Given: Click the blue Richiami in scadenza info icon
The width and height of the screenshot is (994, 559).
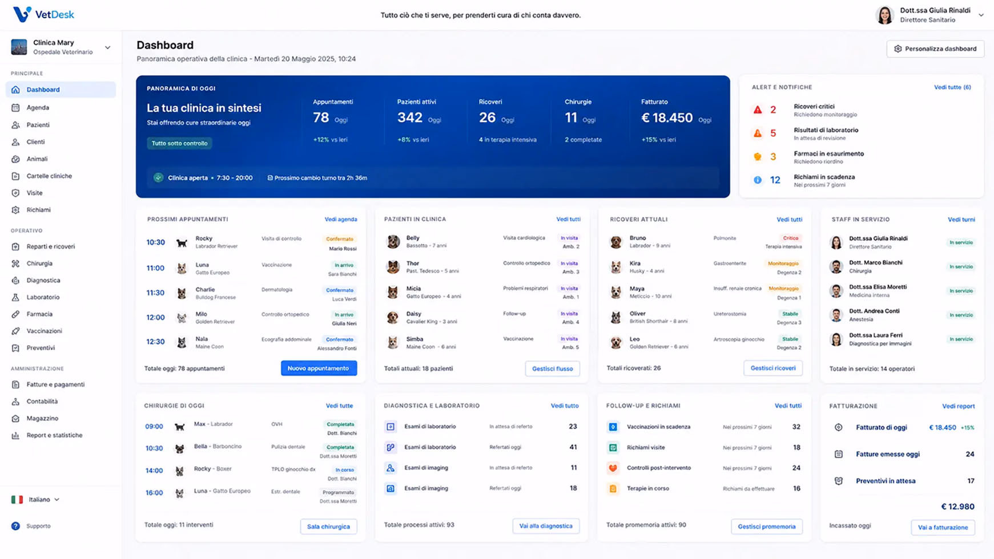Looking at the screenshot, I should click(758, 180).
